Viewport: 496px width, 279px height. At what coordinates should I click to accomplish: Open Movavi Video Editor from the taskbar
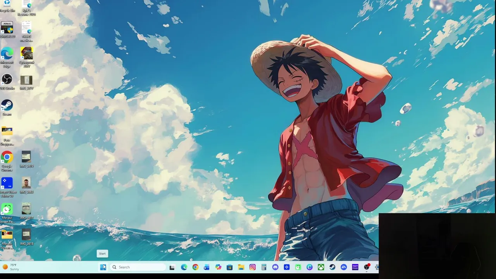pos(287,267)
